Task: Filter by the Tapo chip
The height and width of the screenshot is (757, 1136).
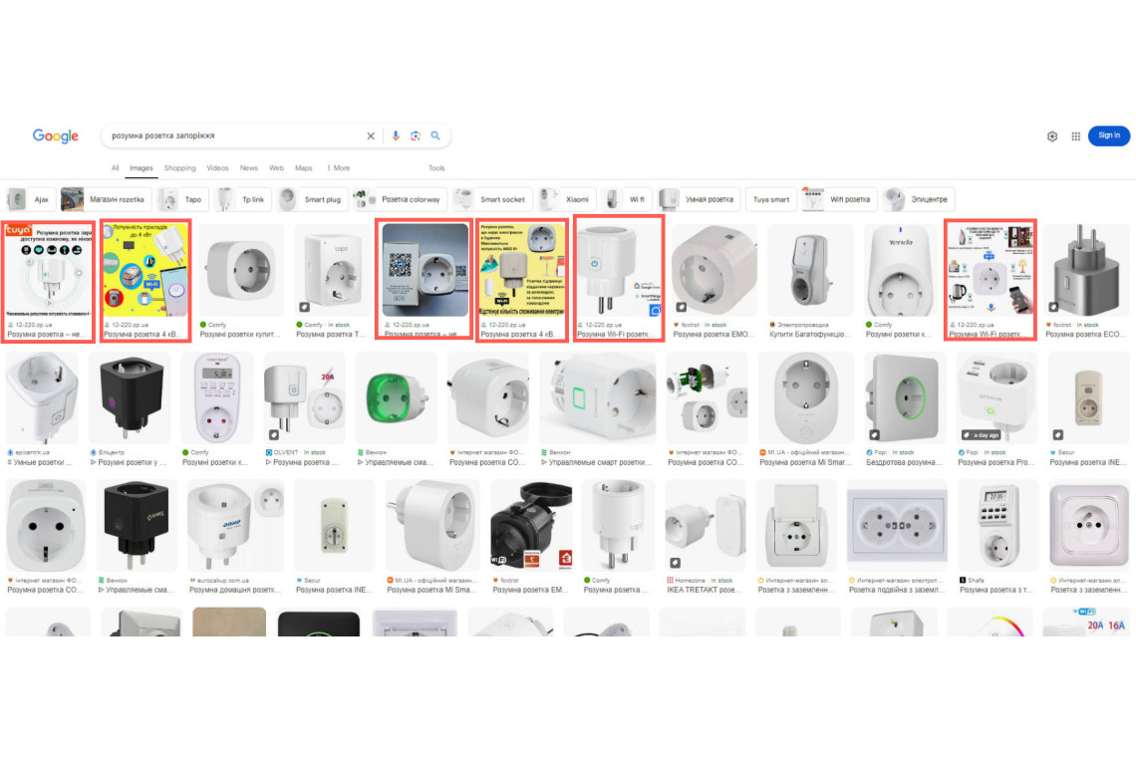Action: [x=182, y=199]
